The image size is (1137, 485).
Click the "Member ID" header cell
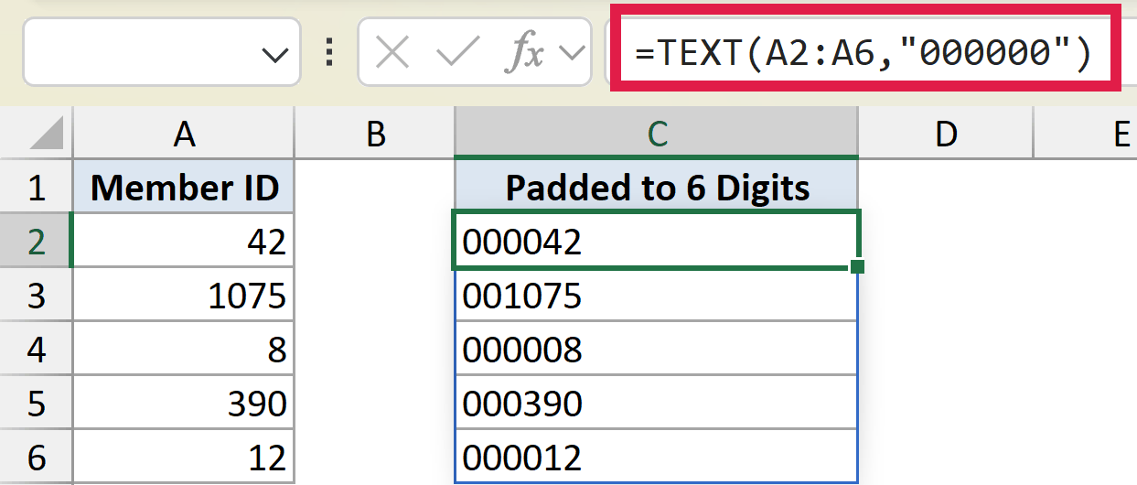tap(184, 188)
